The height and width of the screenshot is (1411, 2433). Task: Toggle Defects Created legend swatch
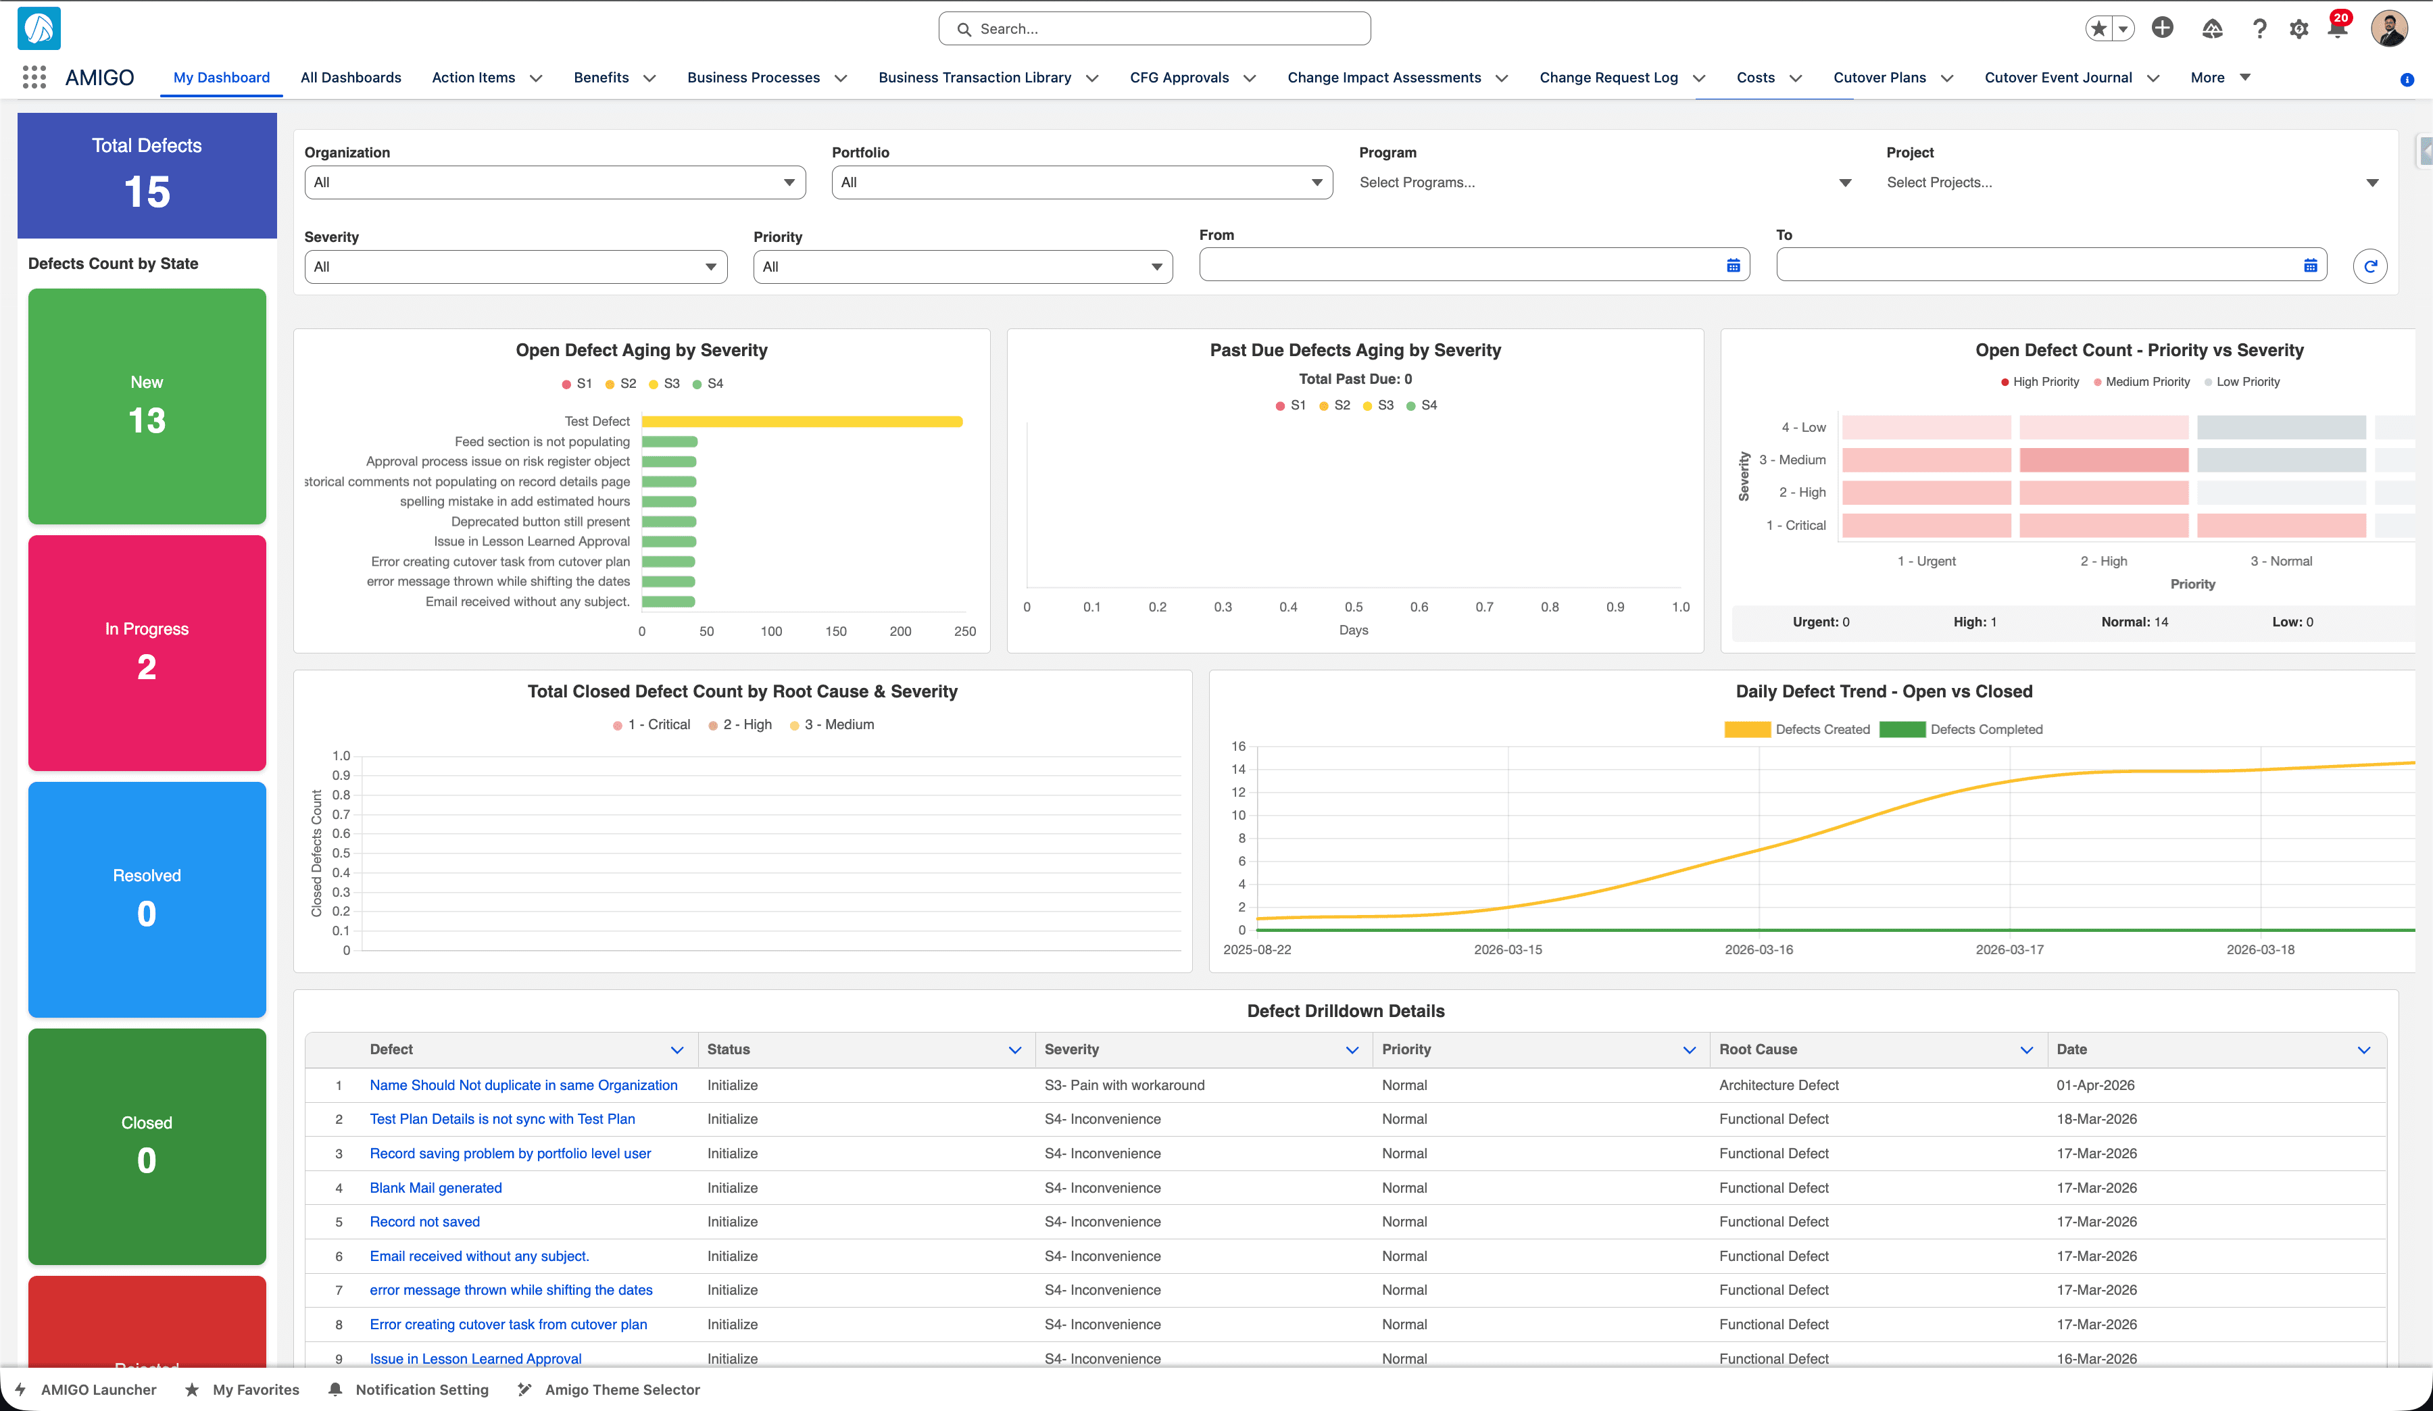(x=1746, y=730)
